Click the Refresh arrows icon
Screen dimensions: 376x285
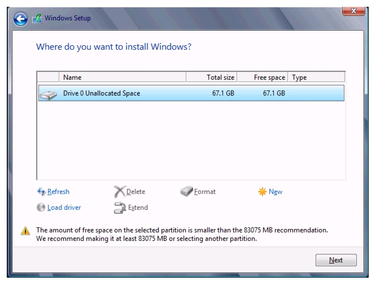click(x=41, y=192)
